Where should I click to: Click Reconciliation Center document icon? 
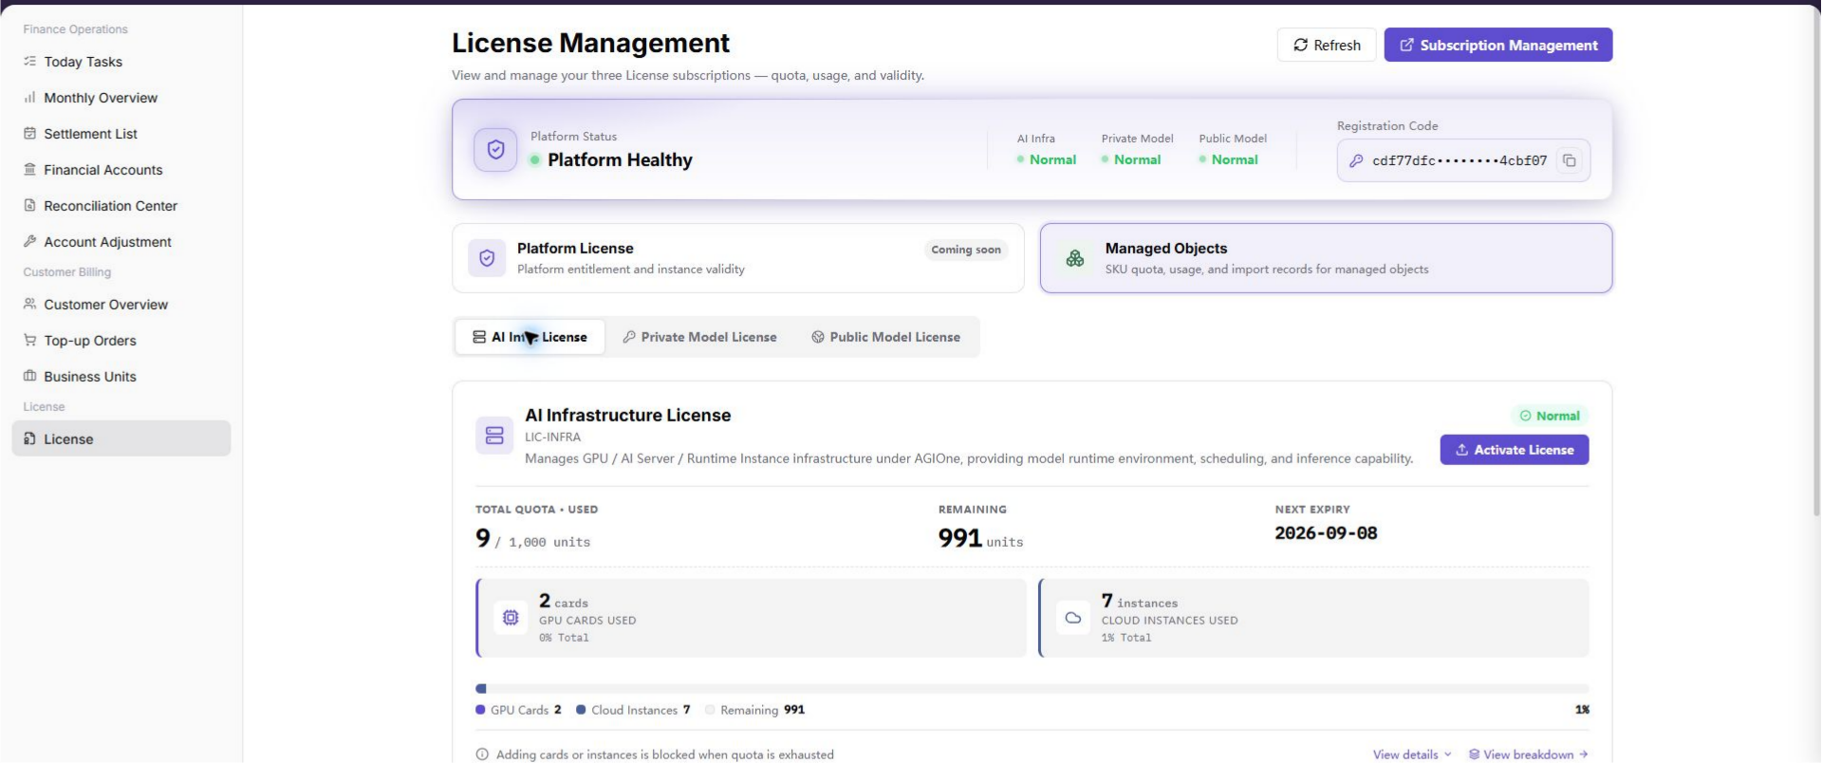pos(29,205)
